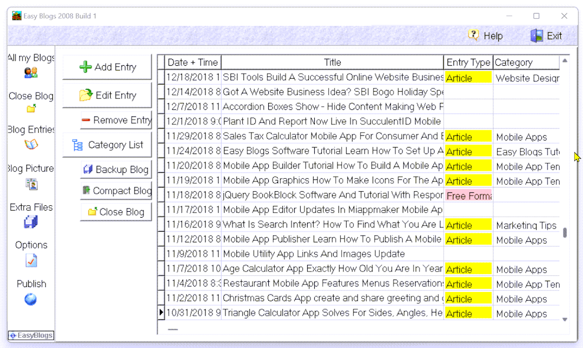Image resolution: width=583 pixels, height=348 pixels.
Task: Click the Exit menu item
Action: click(546, 36)
